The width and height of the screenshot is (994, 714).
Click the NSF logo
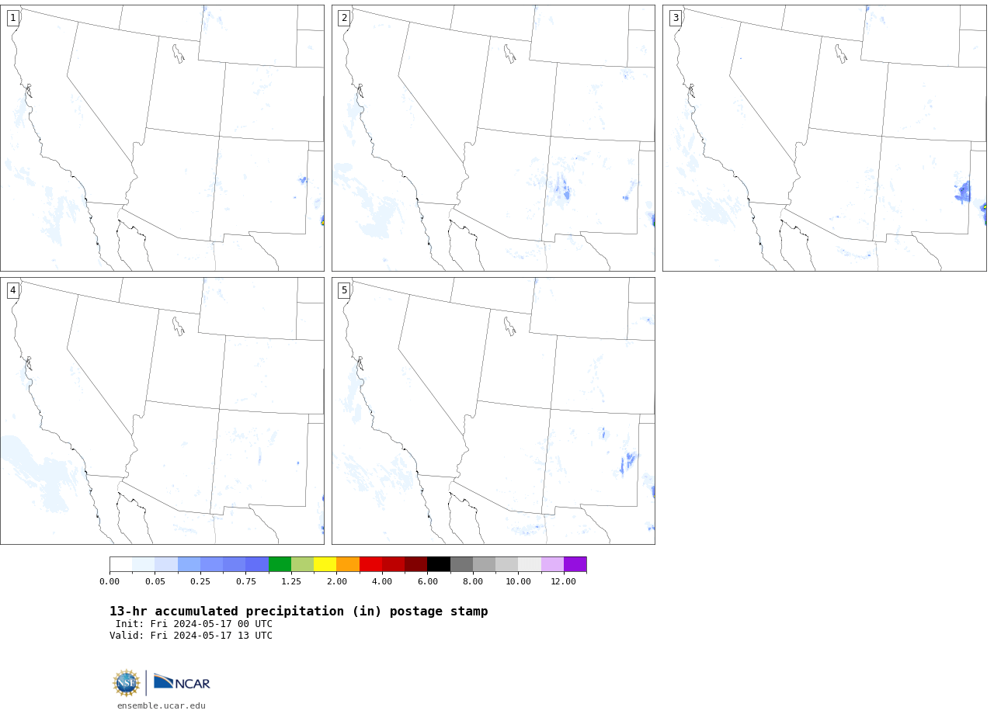coord(126,683)
